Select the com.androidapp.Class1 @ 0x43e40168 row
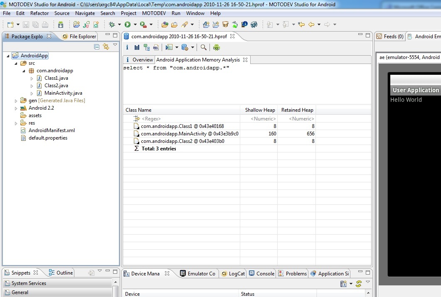 [219, 126]
